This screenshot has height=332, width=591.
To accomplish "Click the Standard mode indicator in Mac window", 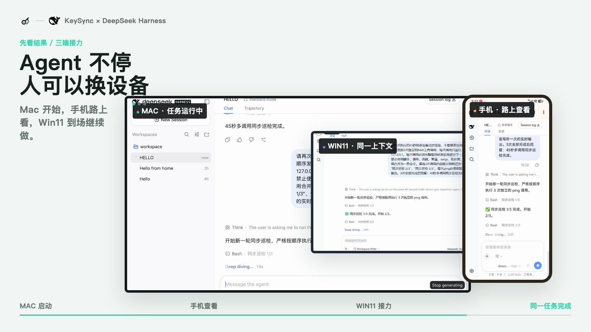I will pos(260,100).
